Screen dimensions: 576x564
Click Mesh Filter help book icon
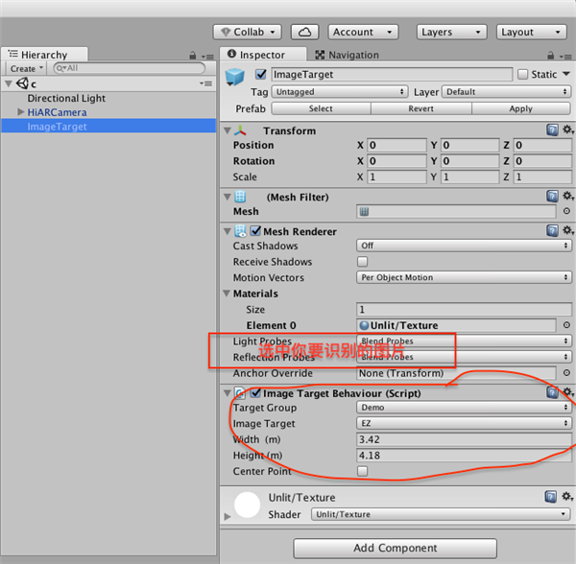(553, 197)
